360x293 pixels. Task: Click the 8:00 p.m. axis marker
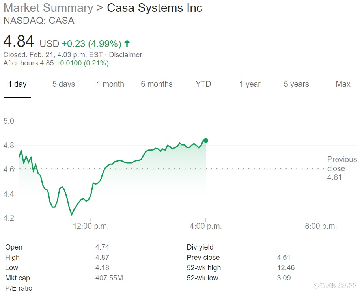pos(321,226)
